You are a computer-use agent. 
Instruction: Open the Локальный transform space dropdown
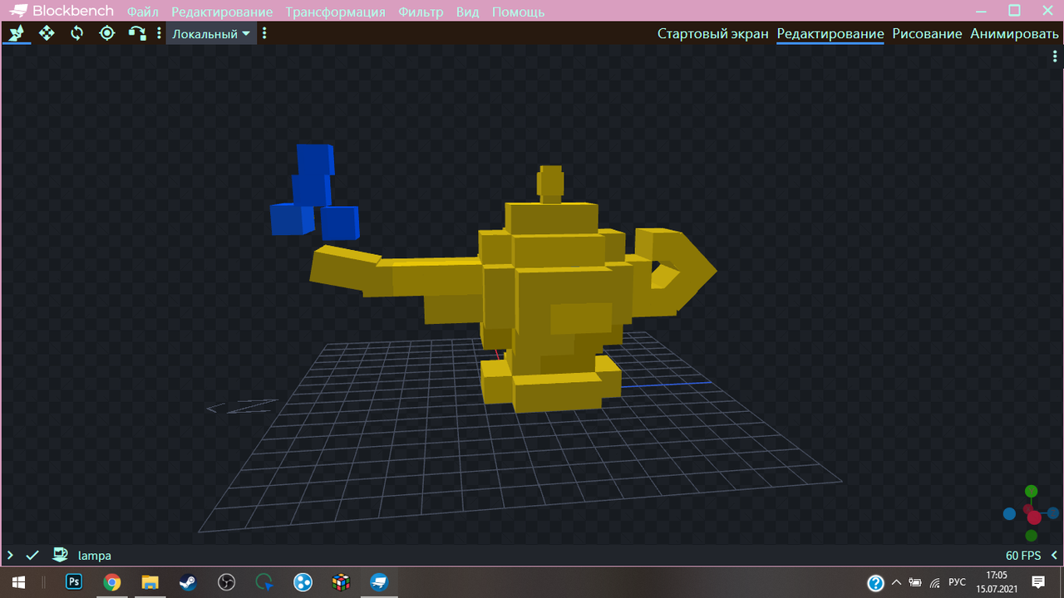tap(211, 34)
